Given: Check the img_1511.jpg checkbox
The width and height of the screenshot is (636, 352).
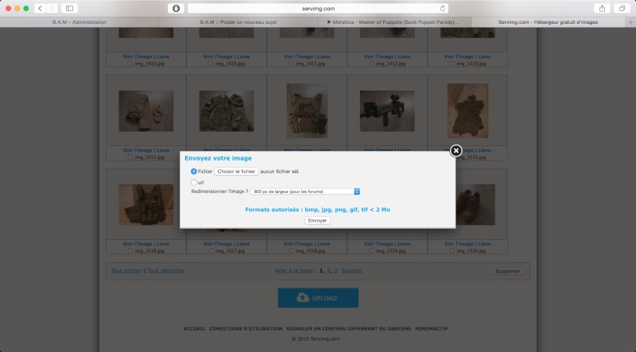Looking at the screenshot, I should (x=130, y=157).
